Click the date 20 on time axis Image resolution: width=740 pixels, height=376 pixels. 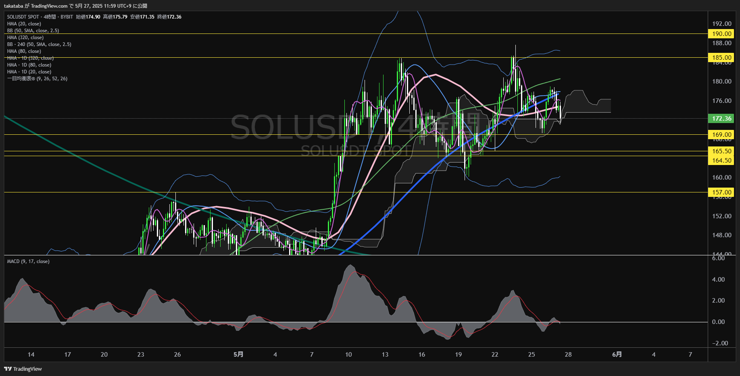104,355
